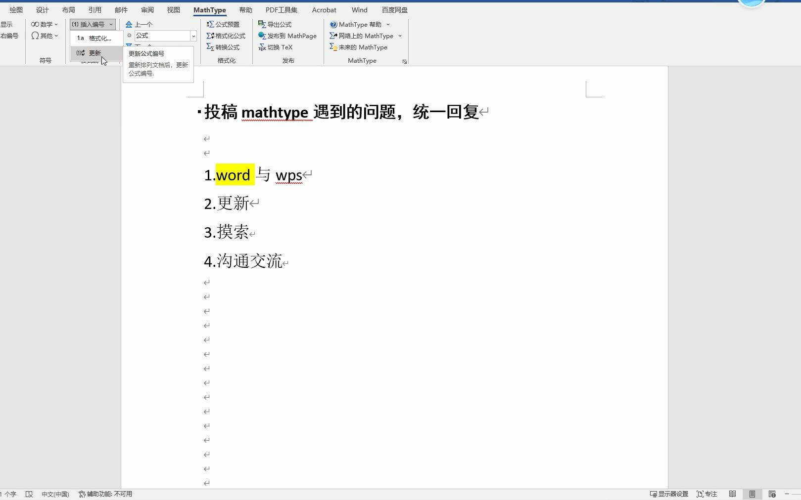The image size is (801, 500).
Task: Click the highlighted word "word" in document
Action: pyautogui.click(x=234, y=175)
